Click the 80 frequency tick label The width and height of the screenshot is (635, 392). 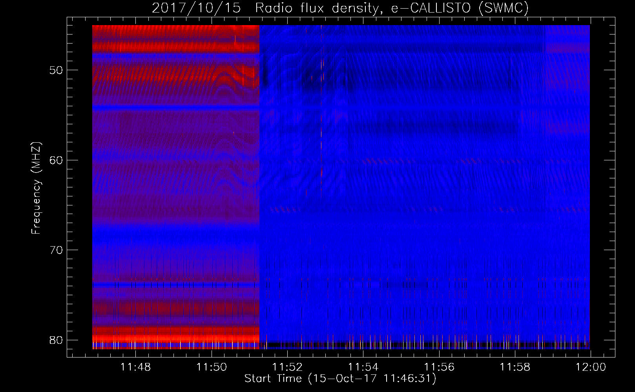pyautogui.click(x=56, y=340)
